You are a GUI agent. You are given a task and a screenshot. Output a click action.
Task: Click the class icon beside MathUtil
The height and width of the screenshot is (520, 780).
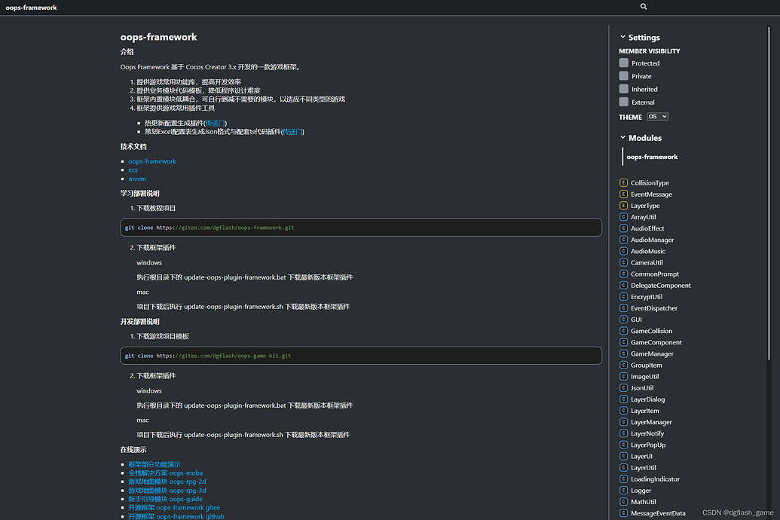pyautogui.click(x=625, y=501)
